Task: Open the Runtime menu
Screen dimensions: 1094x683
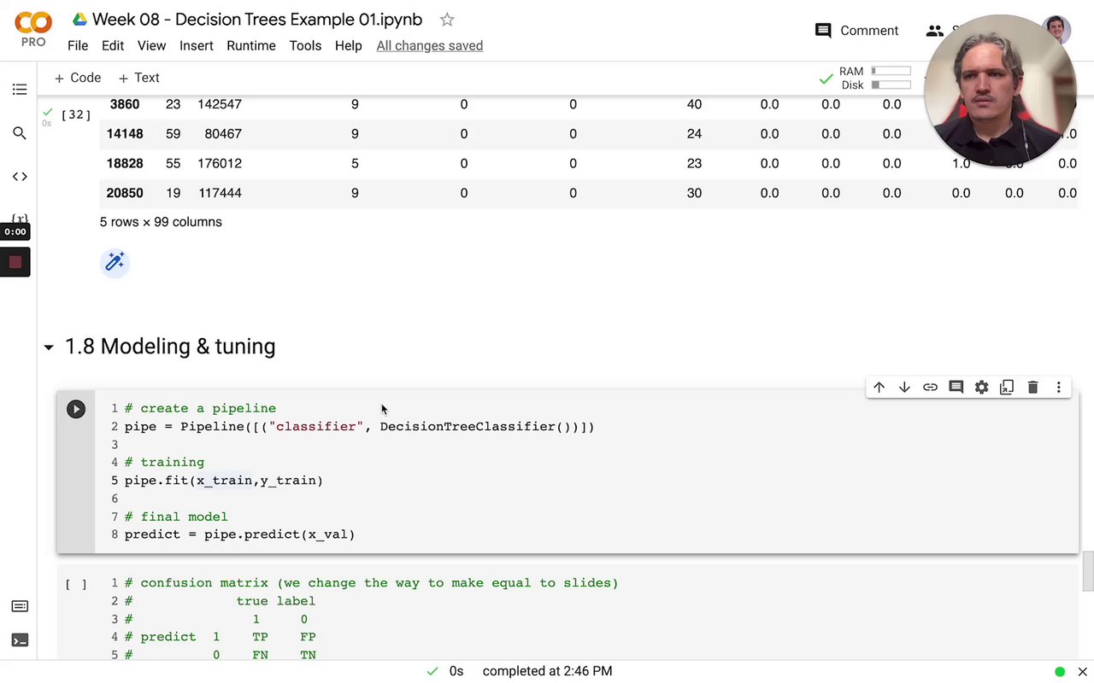Action: (250, 45)
